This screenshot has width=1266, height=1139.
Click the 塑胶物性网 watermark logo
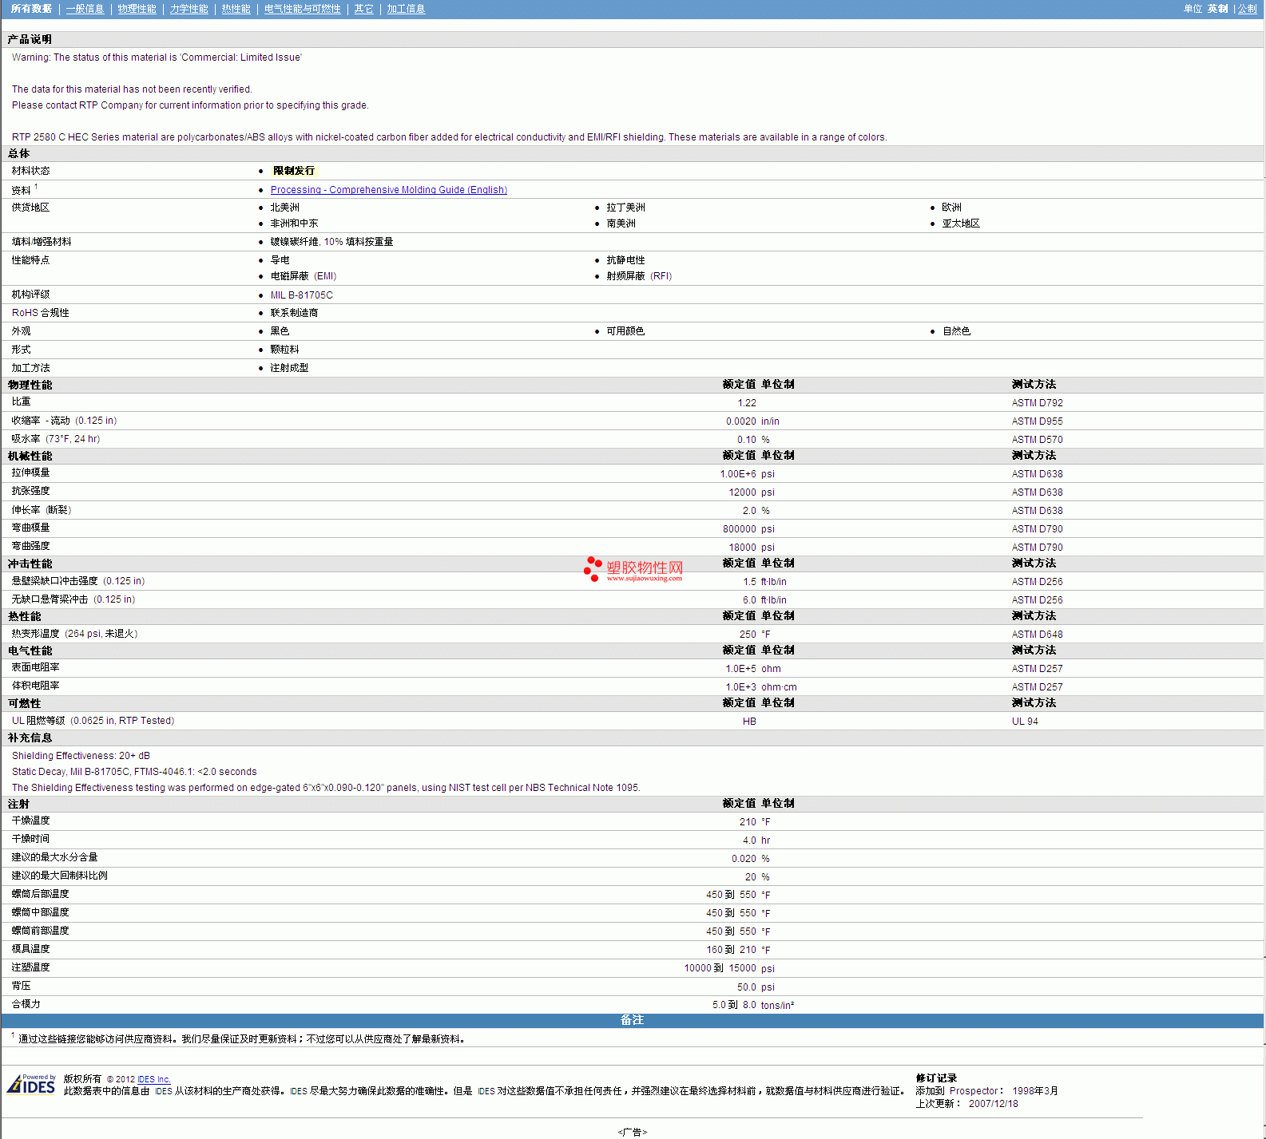pos(633,569)
